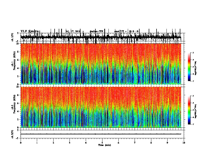The image size is (207, 160).
Task: Click the time axis tick label "1"
Action: coord(37,143)
